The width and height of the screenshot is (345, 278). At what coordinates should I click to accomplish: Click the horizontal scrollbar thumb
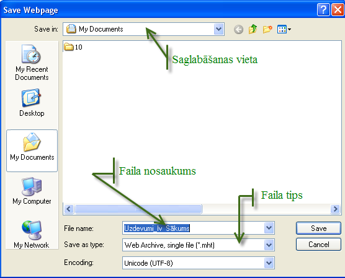tap(138, 209)
